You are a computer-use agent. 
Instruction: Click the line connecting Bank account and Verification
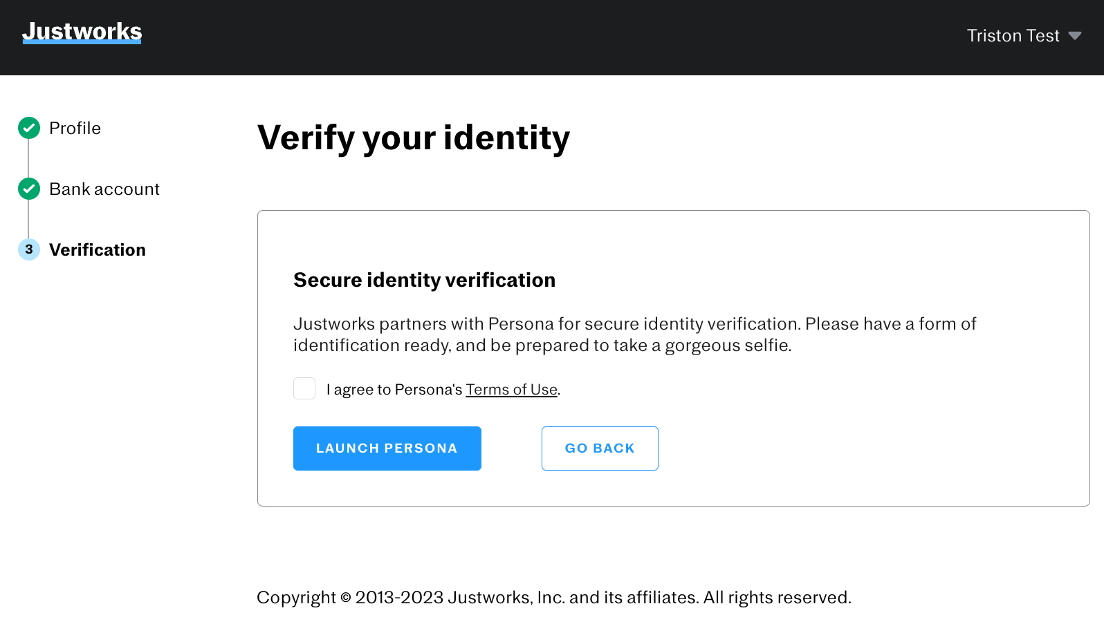pyautogui.click(x=28, y=219)
